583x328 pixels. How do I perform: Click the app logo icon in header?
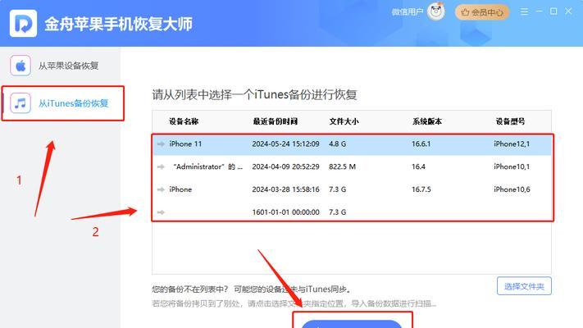point(23,24)
